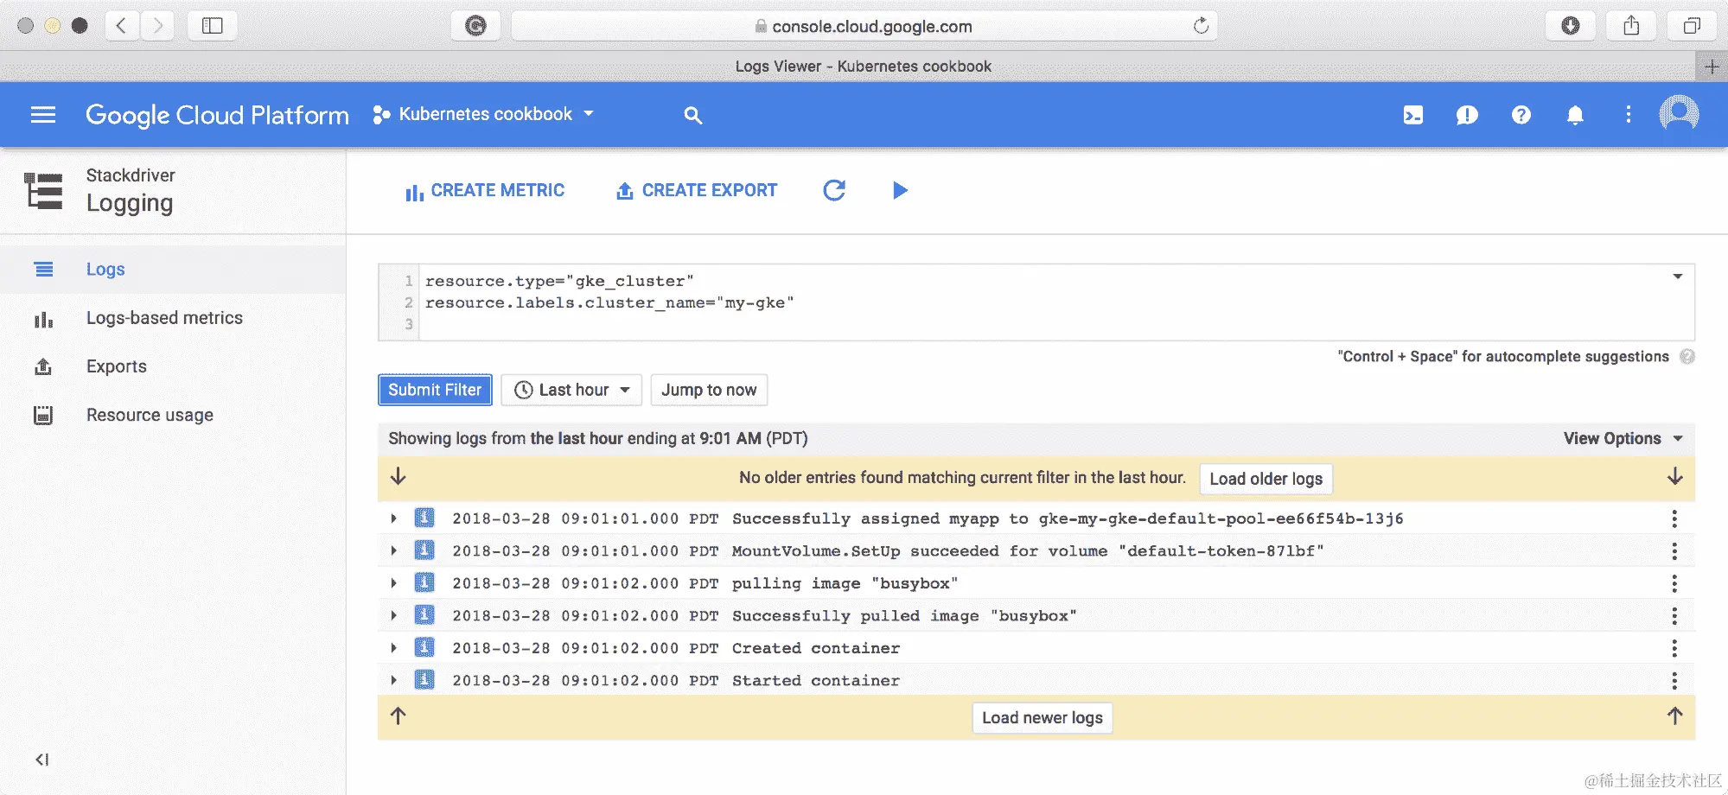This screenshot has height=795, width=1728.
Task: Open more options for MountVolume.SetUp entry
Action: point(1674,550)
